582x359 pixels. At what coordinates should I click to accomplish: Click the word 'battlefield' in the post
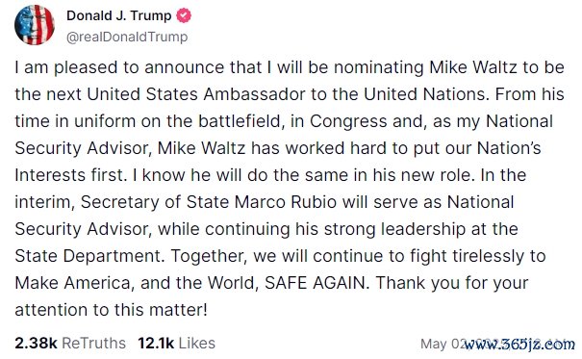[239, 121]
